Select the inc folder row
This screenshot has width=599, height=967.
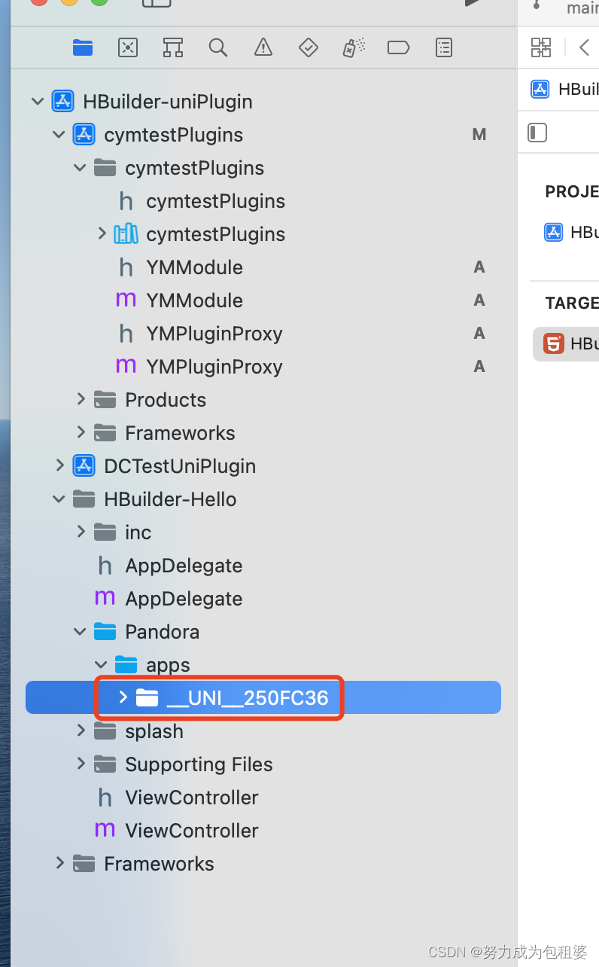click(263, 532)
